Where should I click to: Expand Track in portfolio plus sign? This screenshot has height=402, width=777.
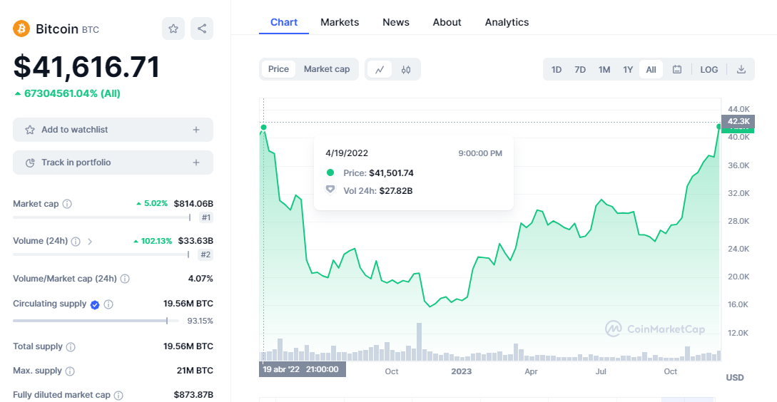[x=196, y=163]
